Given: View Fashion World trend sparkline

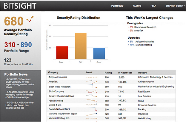Looking at the screenshot, I should coord(91,100).
